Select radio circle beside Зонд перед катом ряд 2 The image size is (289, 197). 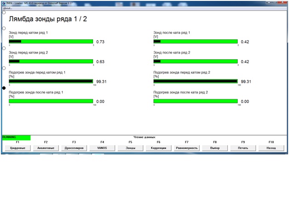4,48
